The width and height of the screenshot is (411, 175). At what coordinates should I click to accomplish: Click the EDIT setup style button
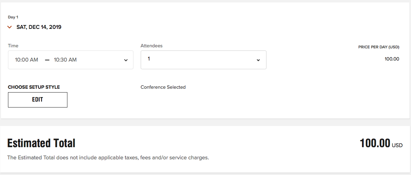click(x=38, y=100)
